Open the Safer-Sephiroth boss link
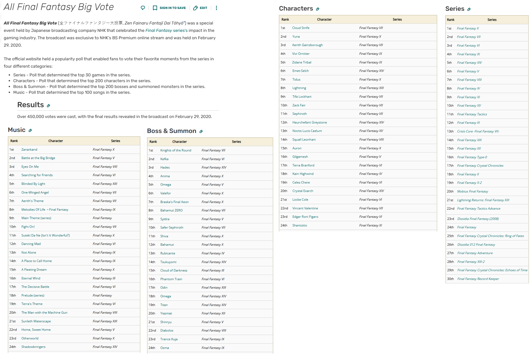 (172, 228)
